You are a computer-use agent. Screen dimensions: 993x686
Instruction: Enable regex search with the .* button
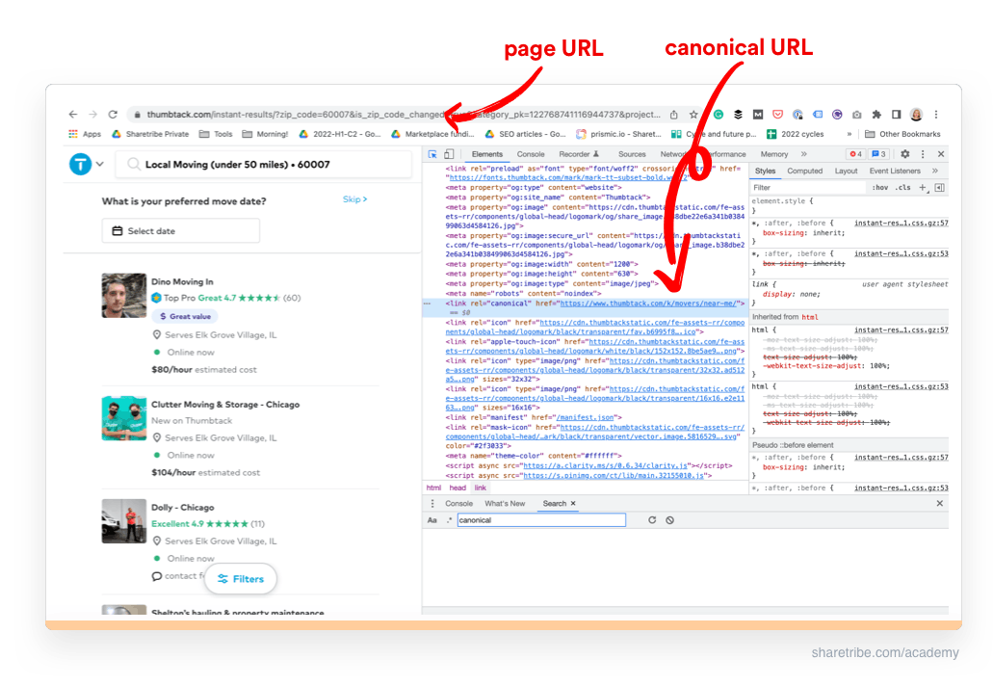(449, 520)
